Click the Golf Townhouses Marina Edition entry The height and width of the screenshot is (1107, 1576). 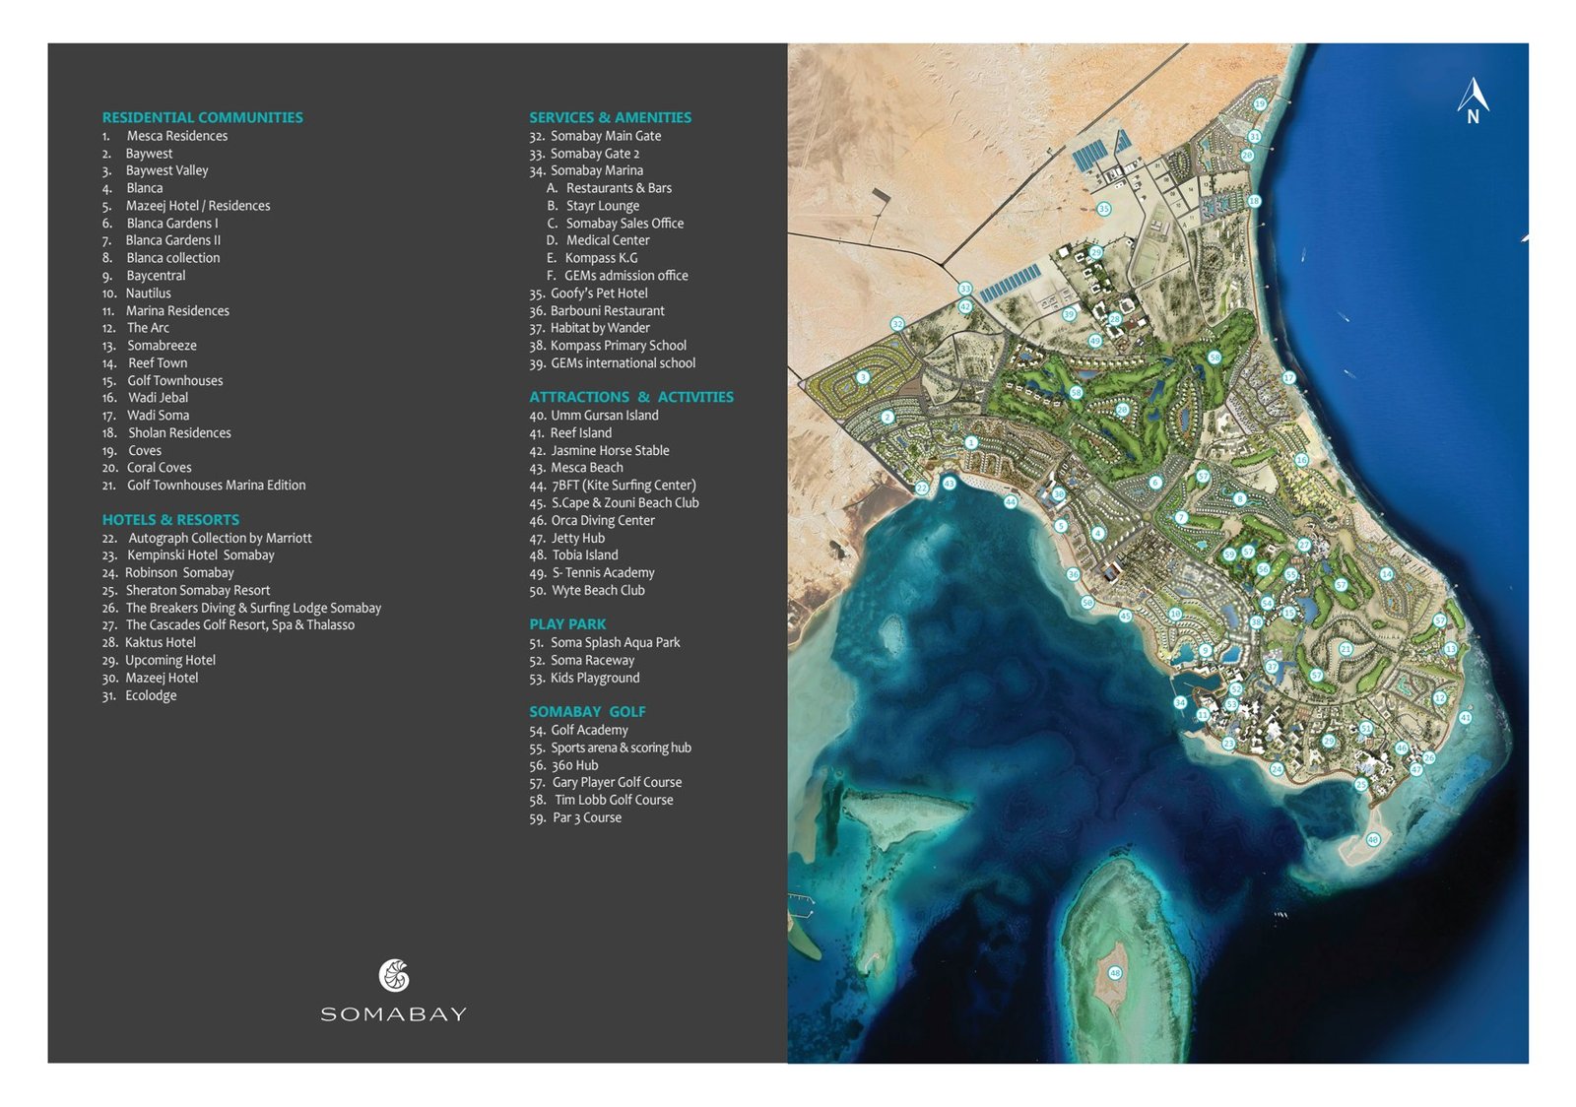click(x=204, y=486)
